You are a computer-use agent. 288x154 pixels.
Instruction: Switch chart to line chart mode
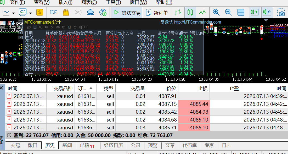point(202,13)
